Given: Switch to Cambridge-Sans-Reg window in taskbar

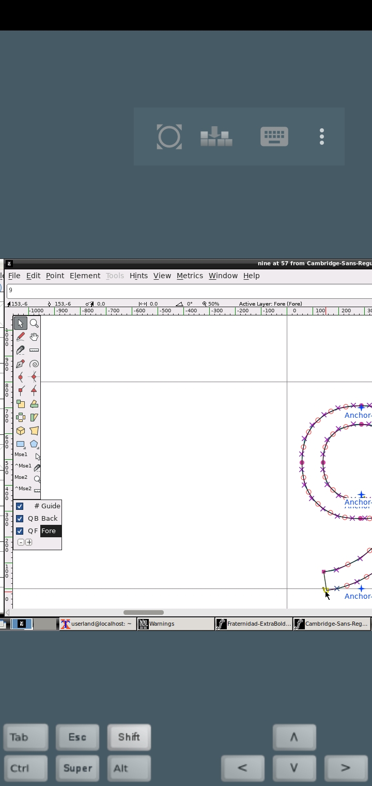Looking at the screenshot, I should (x=332, y=624).
